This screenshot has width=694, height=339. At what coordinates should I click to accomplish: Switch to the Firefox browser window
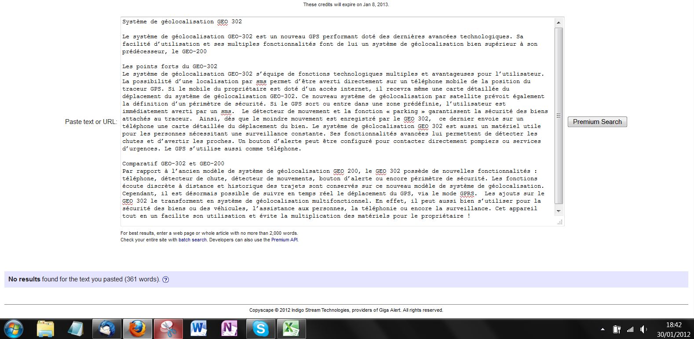pos(137,329)
